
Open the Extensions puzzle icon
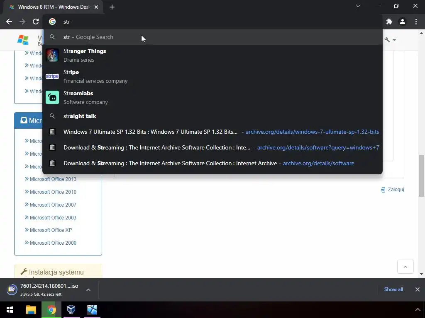tap(389, 22)
